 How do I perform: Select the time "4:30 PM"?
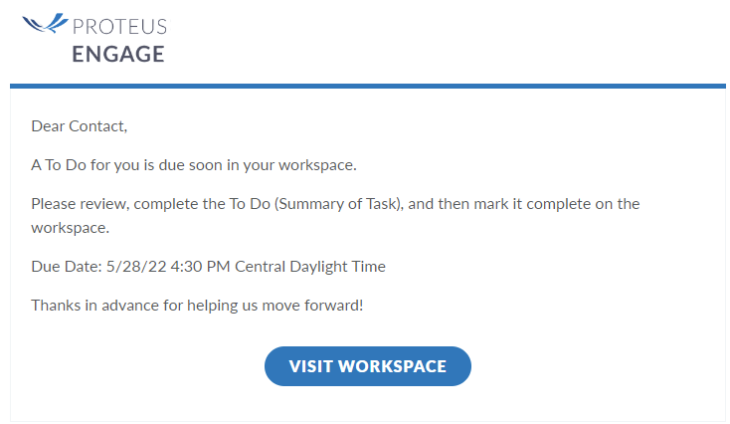point(200,267)
